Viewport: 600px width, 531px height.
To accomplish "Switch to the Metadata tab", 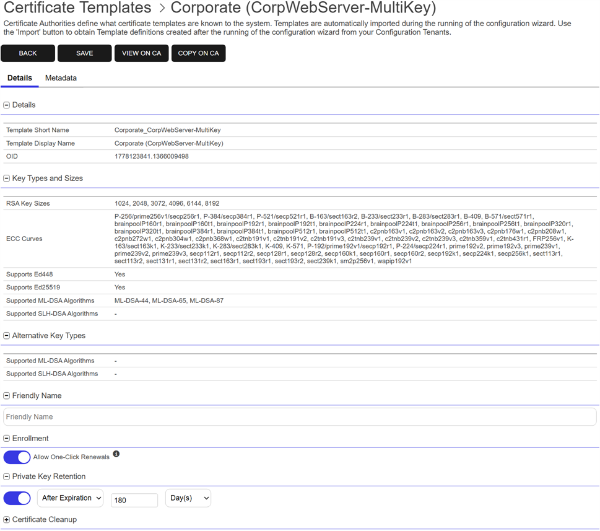I will 61,78.
